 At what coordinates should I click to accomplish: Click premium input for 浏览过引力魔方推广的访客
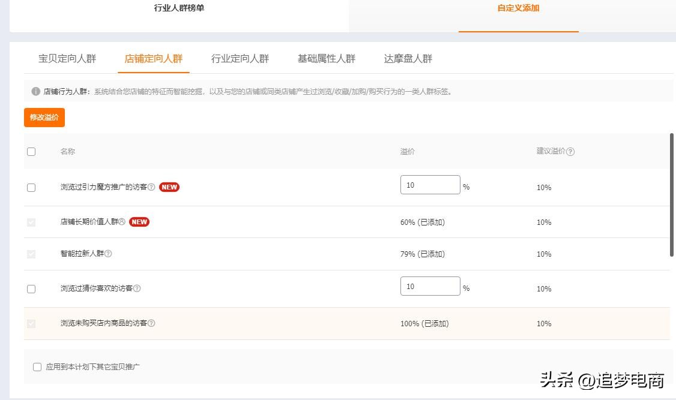pos(430,185)
